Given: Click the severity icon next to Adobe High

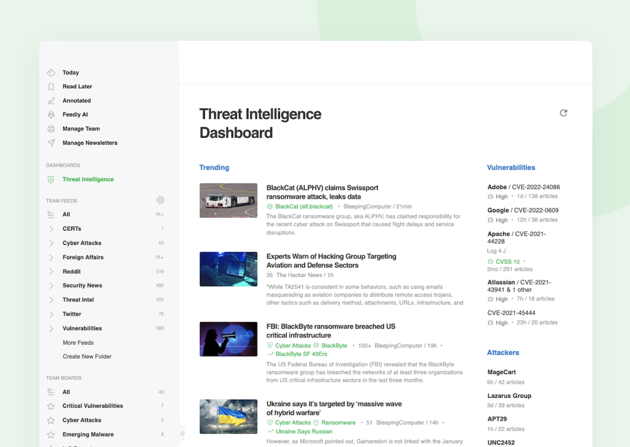Looking at the screenshot, I should [x=490, y=196].
